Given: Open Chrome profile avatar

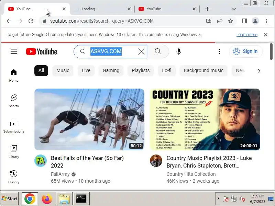Looking at the screenshot, I should [255, 21].
